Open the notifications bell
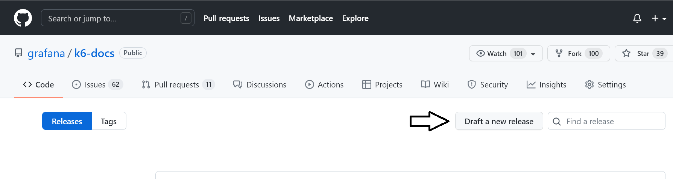 637,18
